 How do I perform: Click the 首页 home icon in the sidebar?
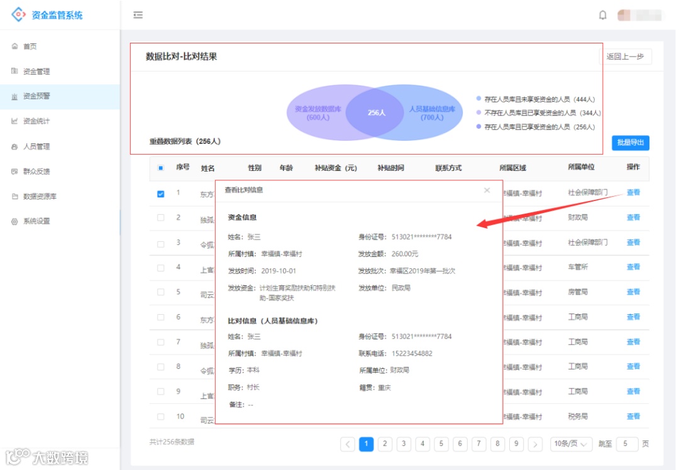click(14, 46)
